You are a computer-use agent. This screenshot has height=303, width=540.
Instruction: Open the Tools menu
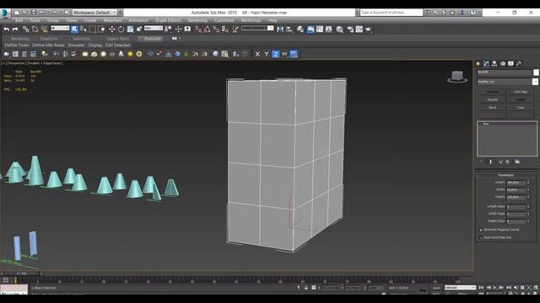click(35, 20)
